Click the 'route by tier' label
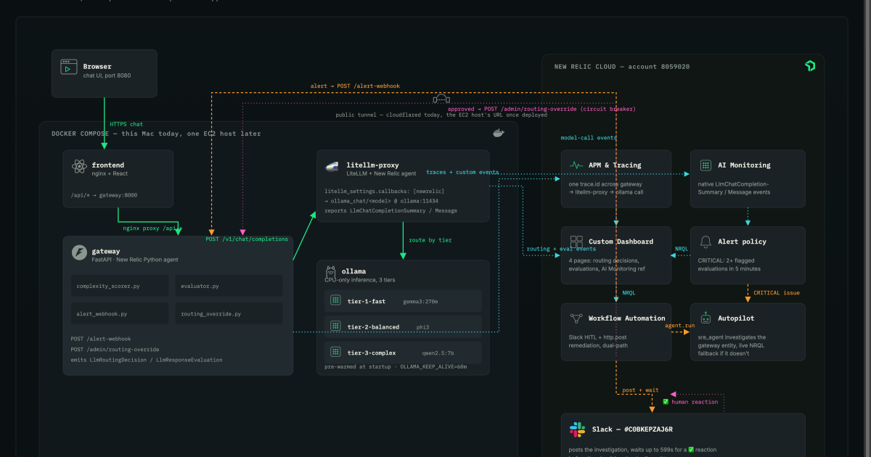 coord(431,239)
